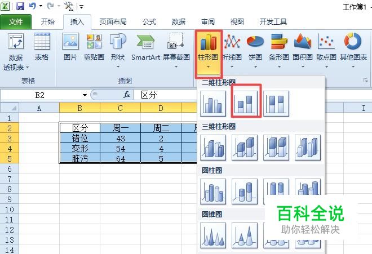372x254 pixels.
Task: Open the 饼图 pie chart menu
Action: coord(255,51)
